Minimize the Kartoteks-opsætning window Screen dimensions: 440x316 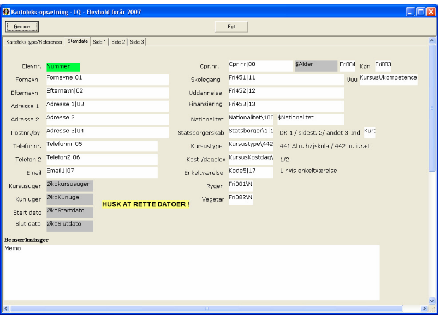pyautogui.click(x=411, y=12)
